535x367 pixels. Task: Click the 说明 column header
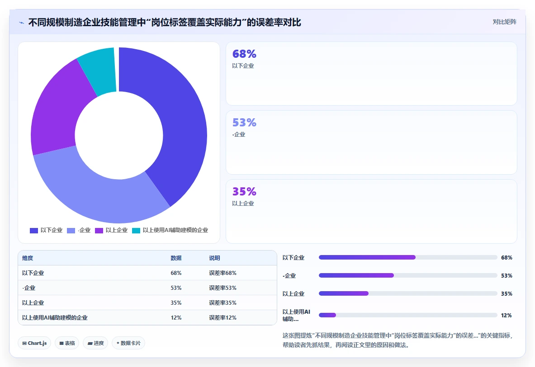point(215,258)
